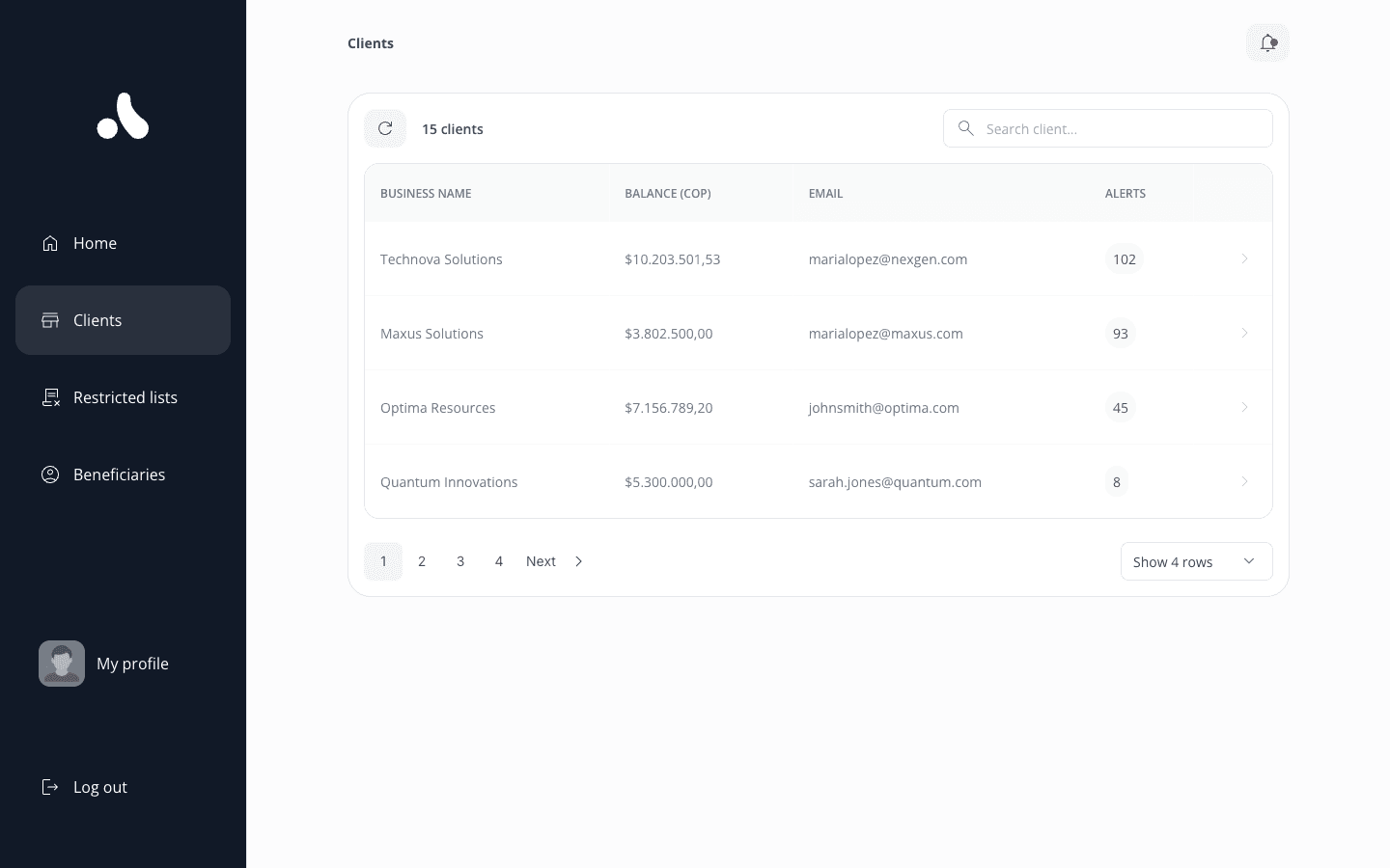This screenshot has height=868, width=1390.
Task: Click the Alerts column header
Action: [x=1126, y=193]
